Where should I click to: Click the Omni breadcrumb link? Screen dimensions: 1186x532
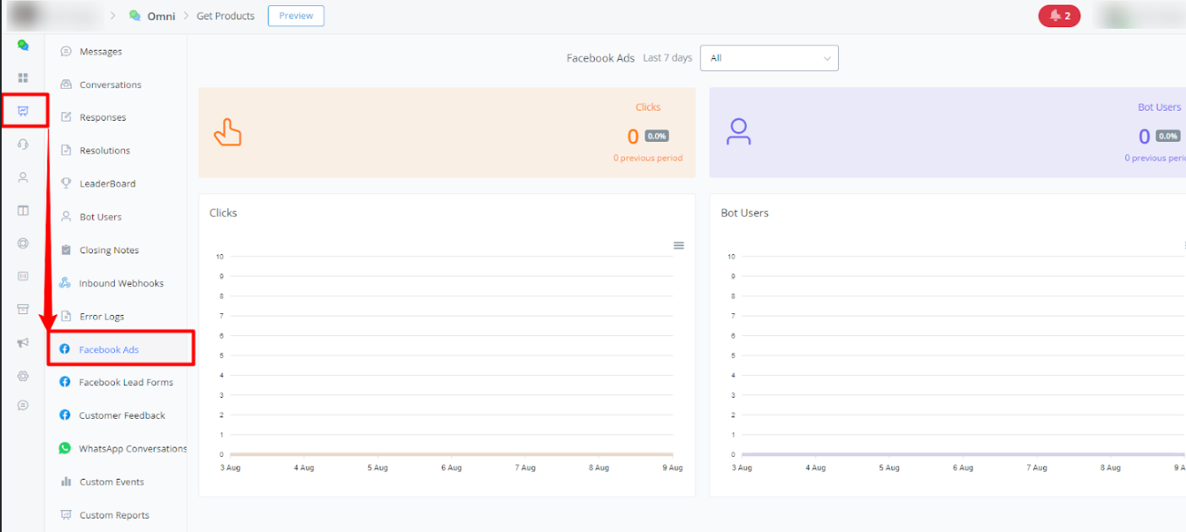pos(160,16)
